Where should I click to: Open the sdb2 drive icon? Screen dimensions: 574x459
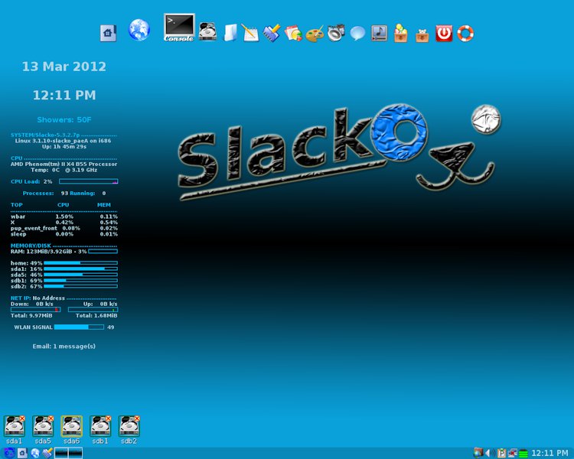click(129, 426)
